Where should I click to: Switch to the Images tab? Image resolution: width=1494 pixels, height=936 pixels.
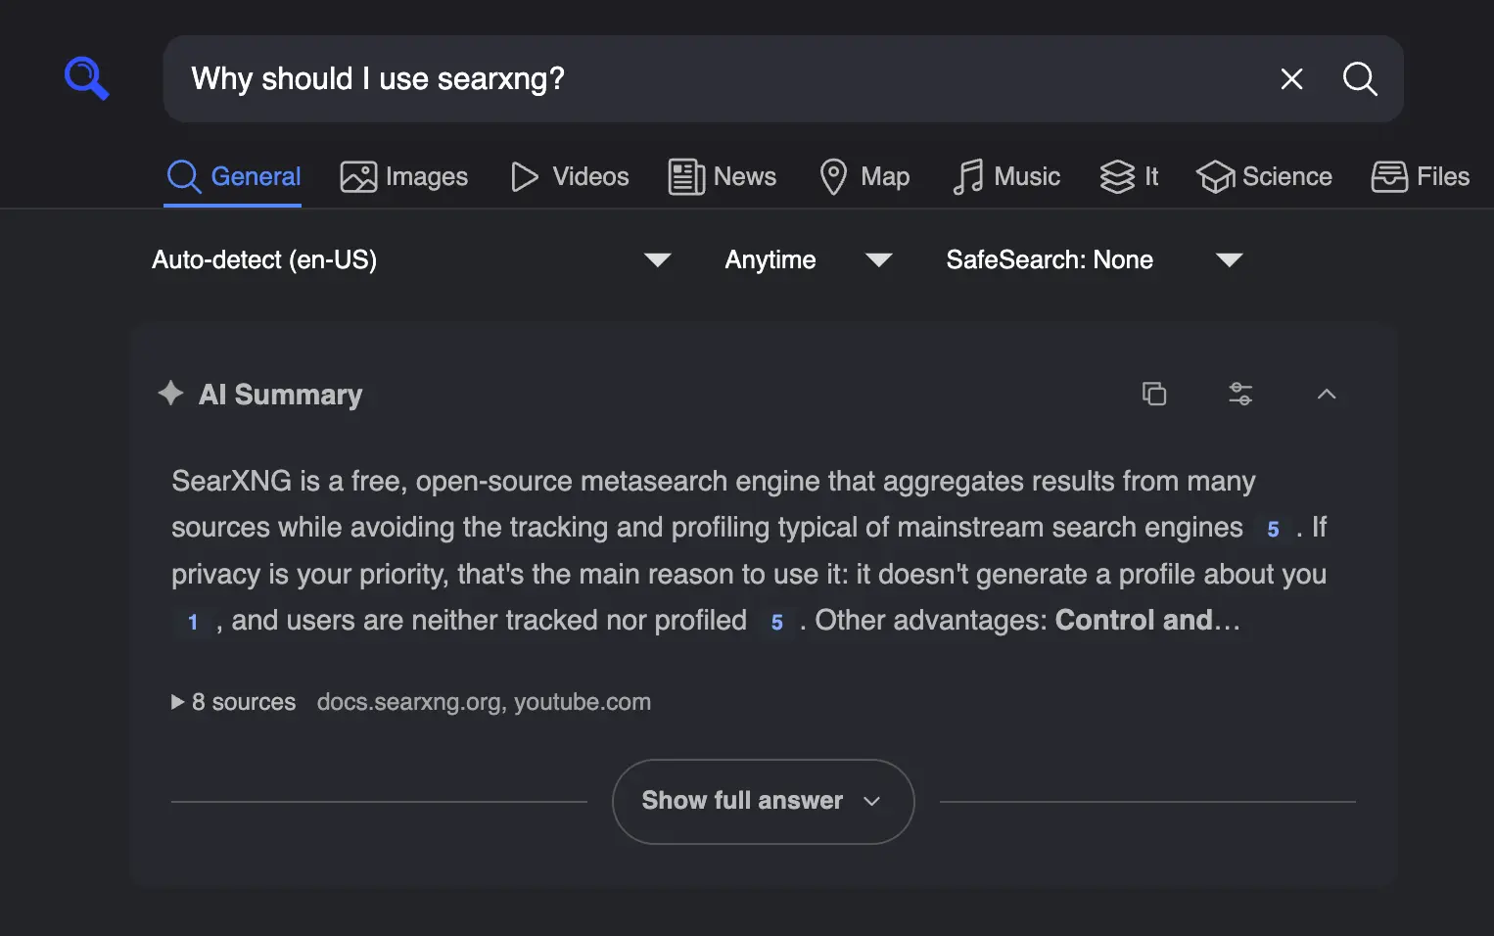pos(403,177)
